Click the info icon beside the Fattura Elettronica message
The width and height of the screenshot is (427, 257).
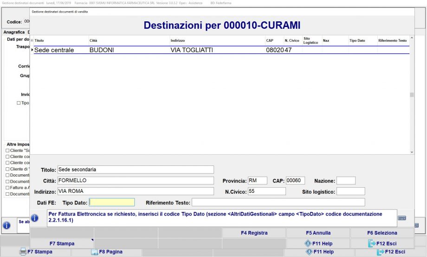(34, 218)
